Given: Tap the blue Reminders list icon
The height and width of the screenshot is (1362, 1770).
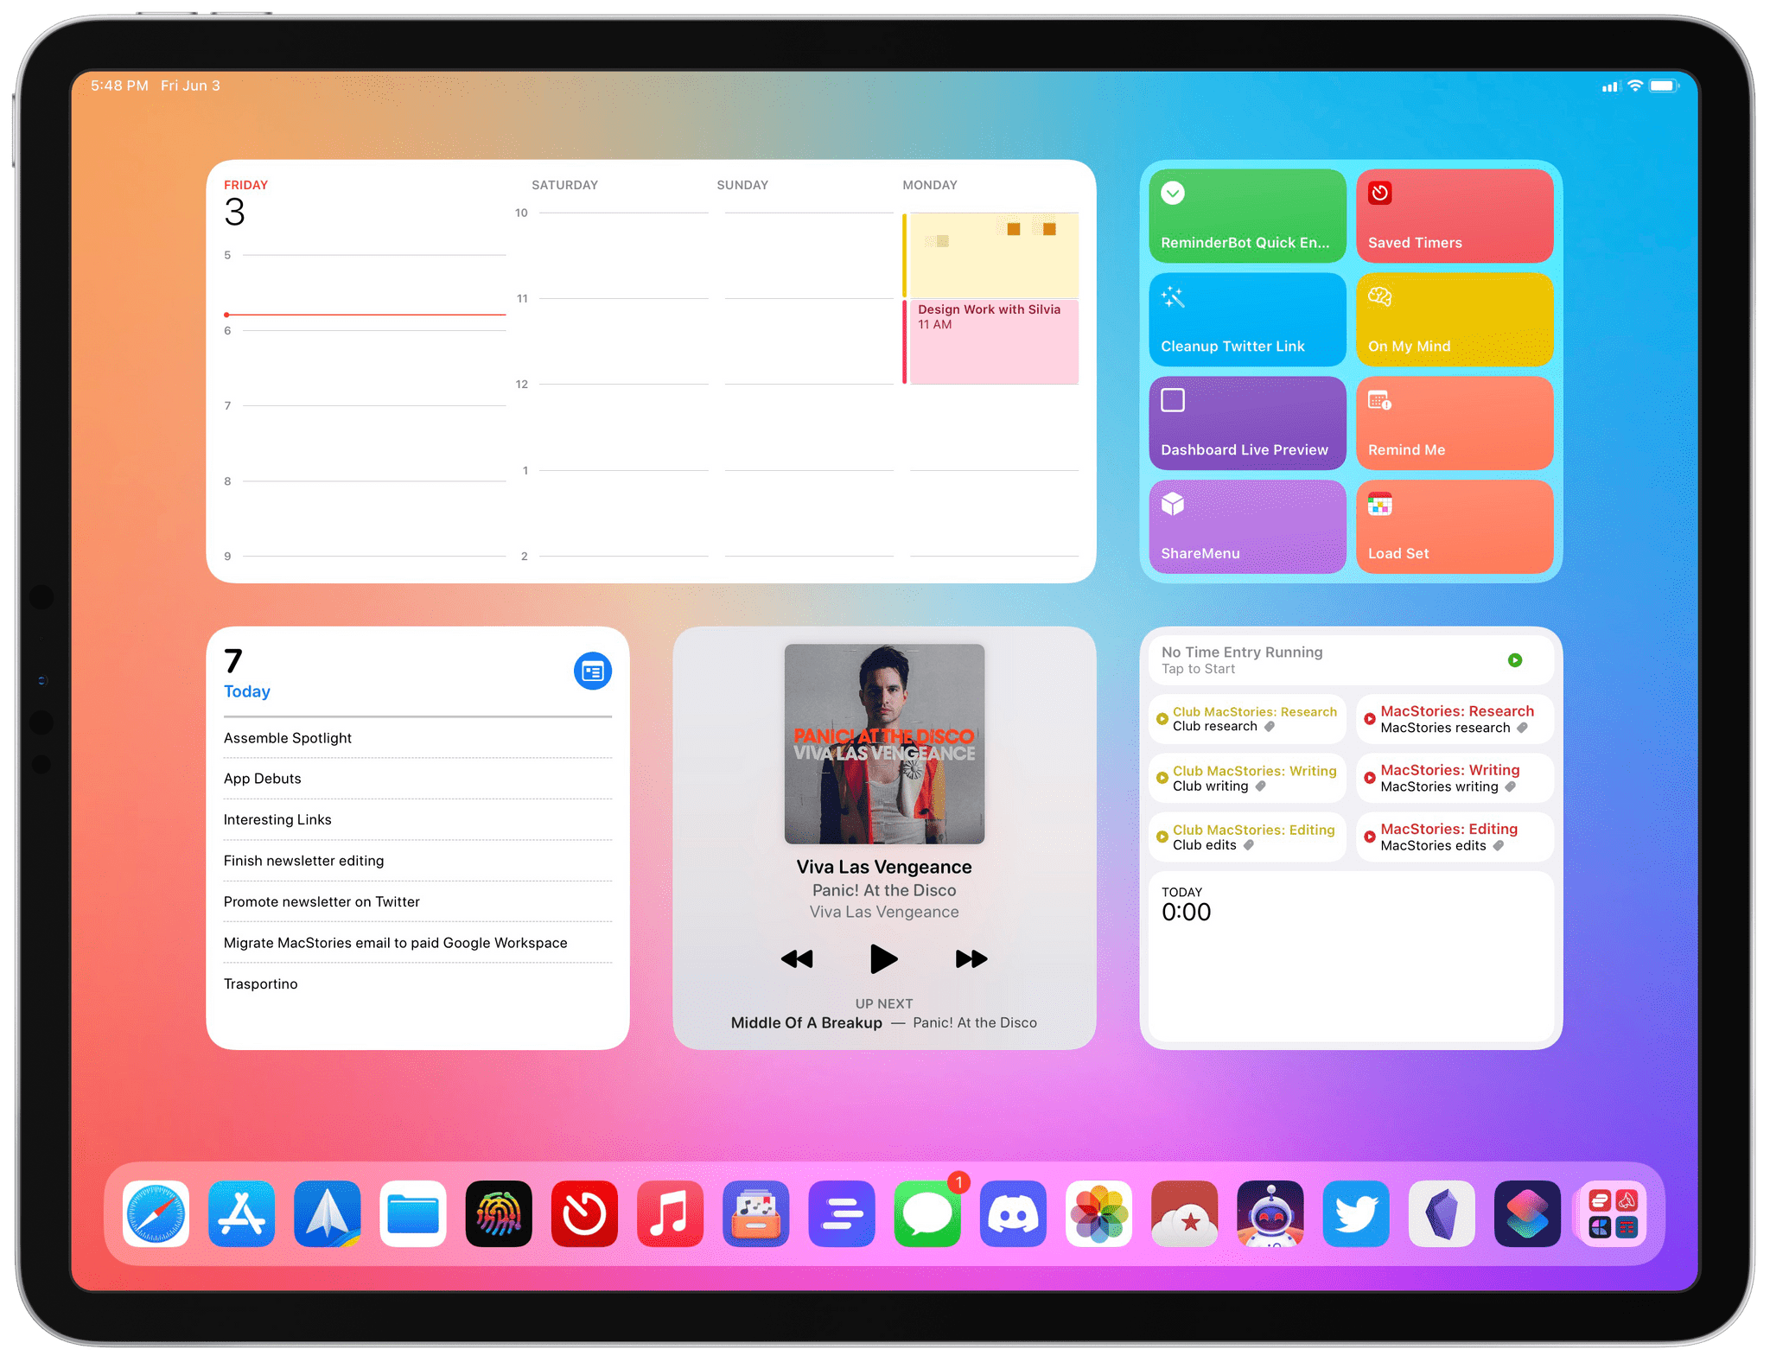Looking at the screenshot, I should pos(593,671).
